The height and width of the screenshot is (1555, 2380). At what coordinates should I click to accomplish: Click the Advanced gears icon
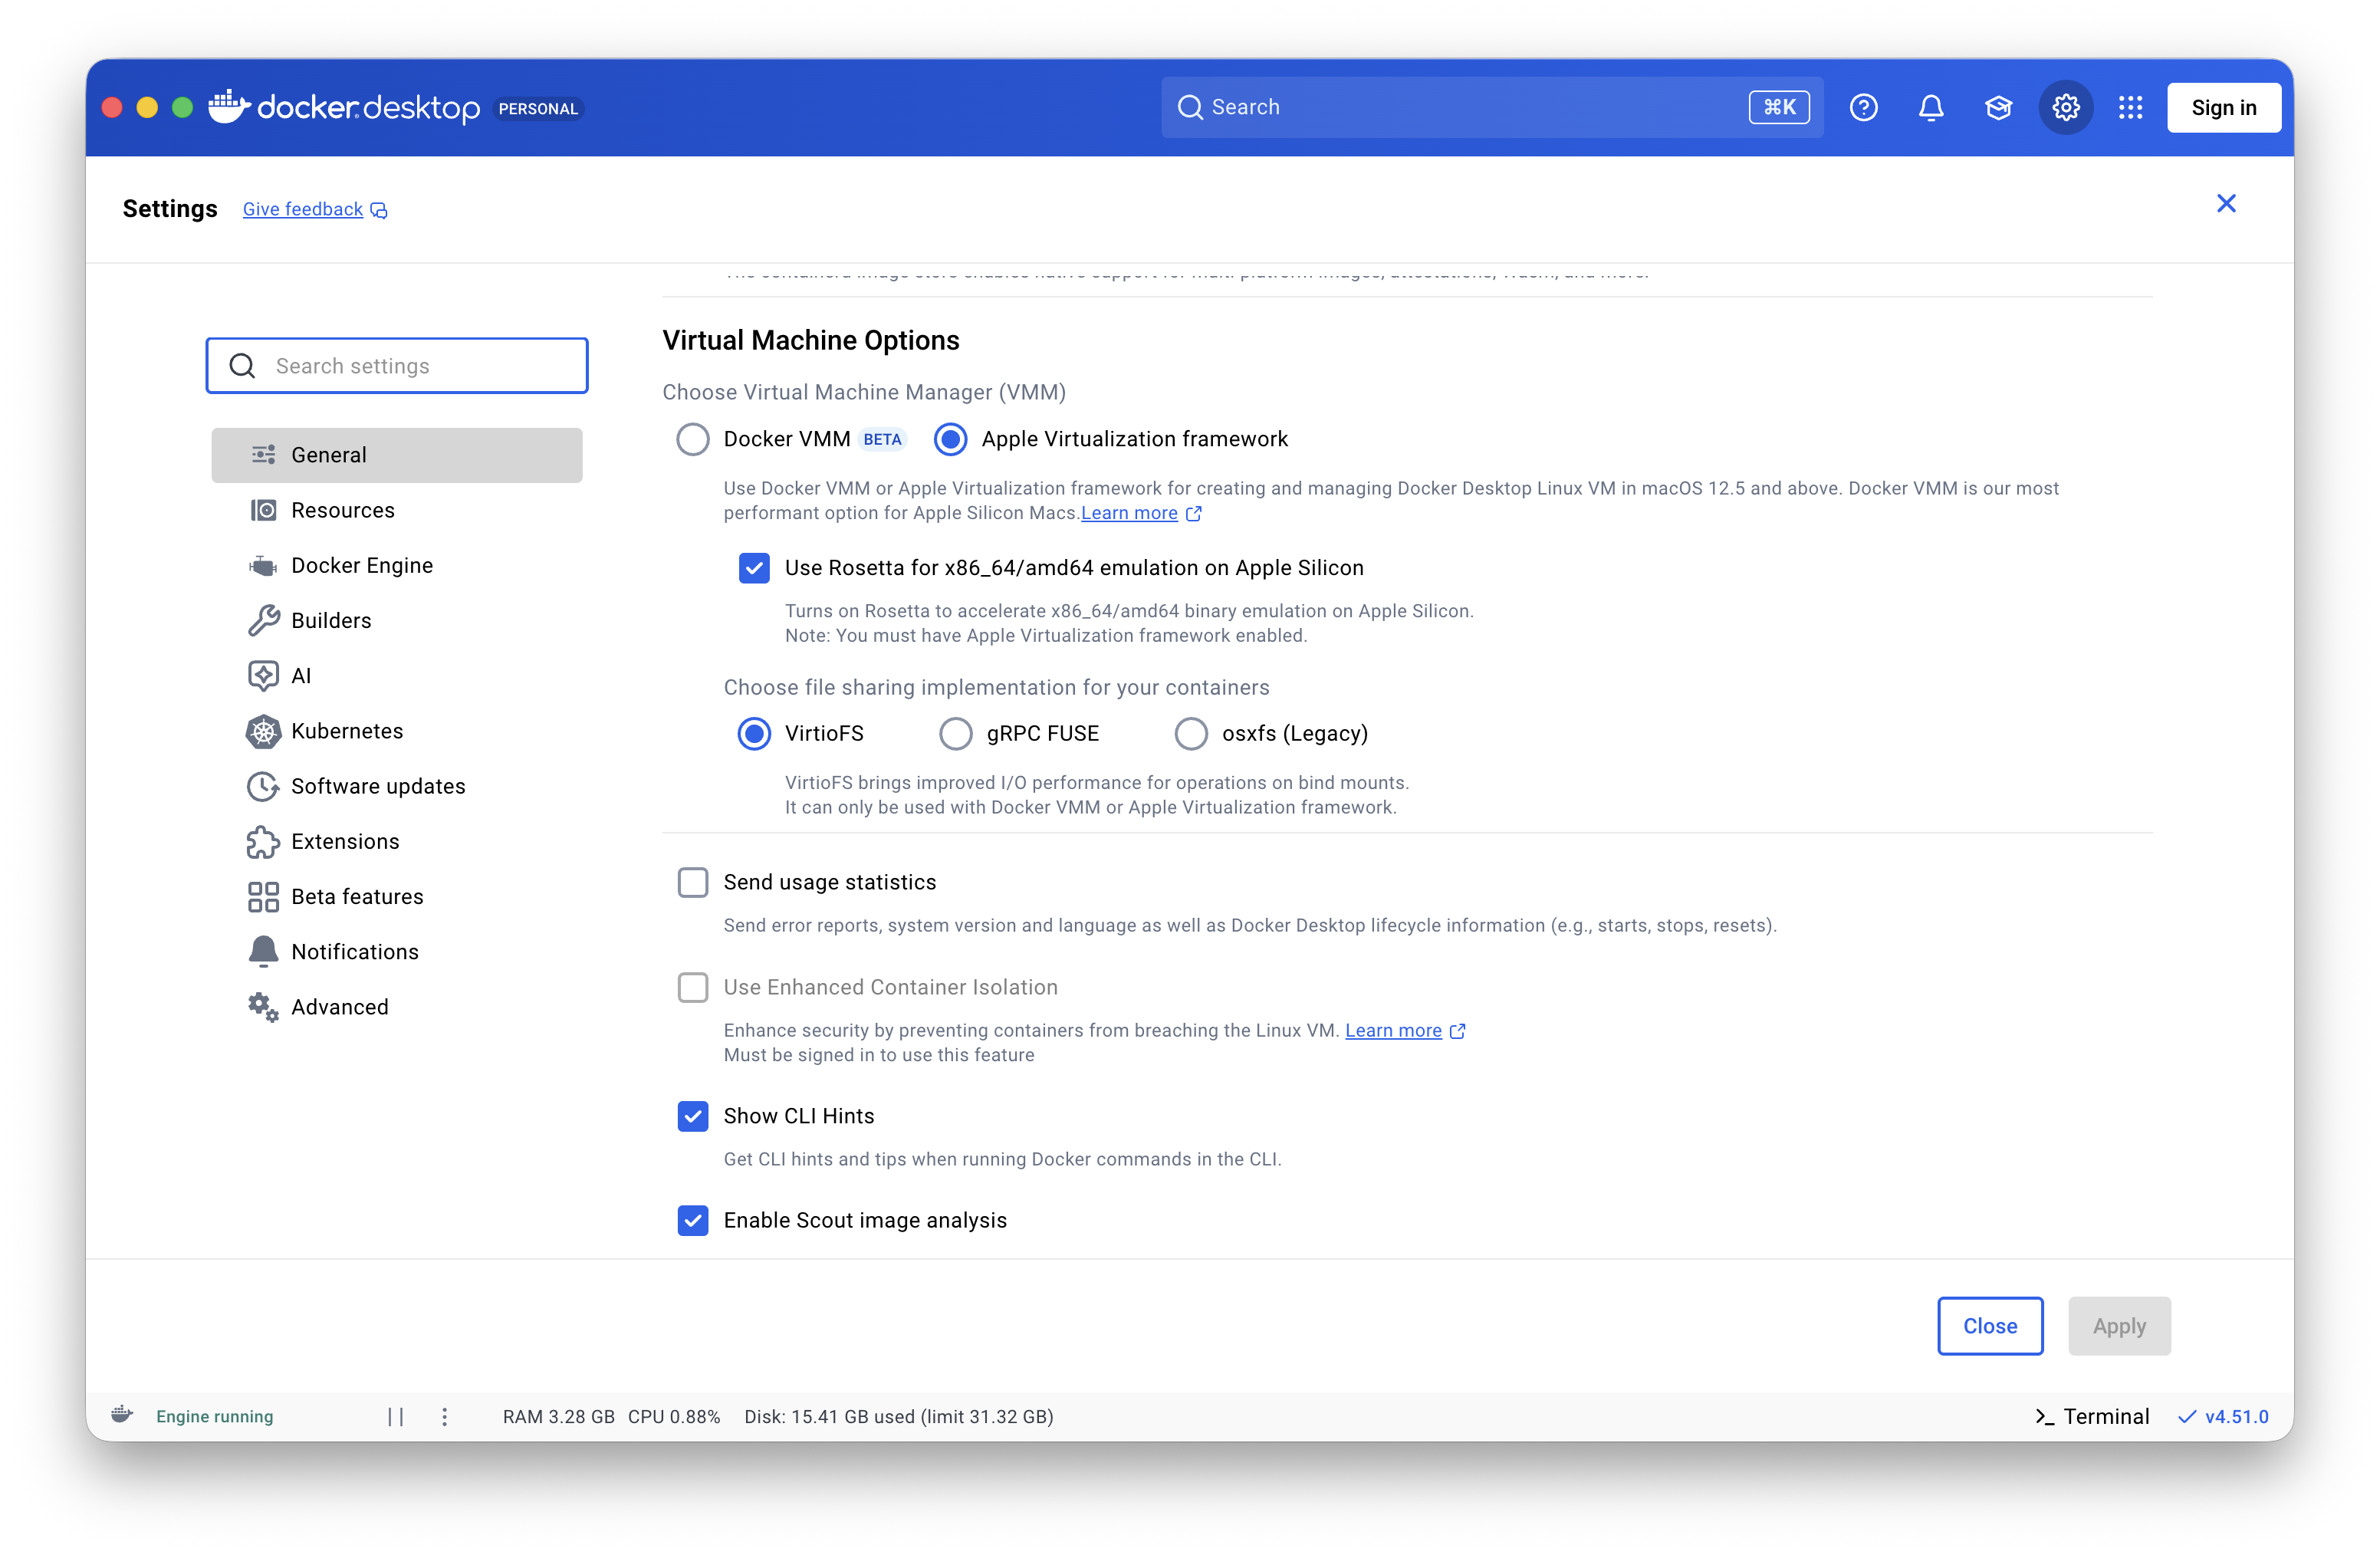pyautogui.click(x=263, y=1007)
